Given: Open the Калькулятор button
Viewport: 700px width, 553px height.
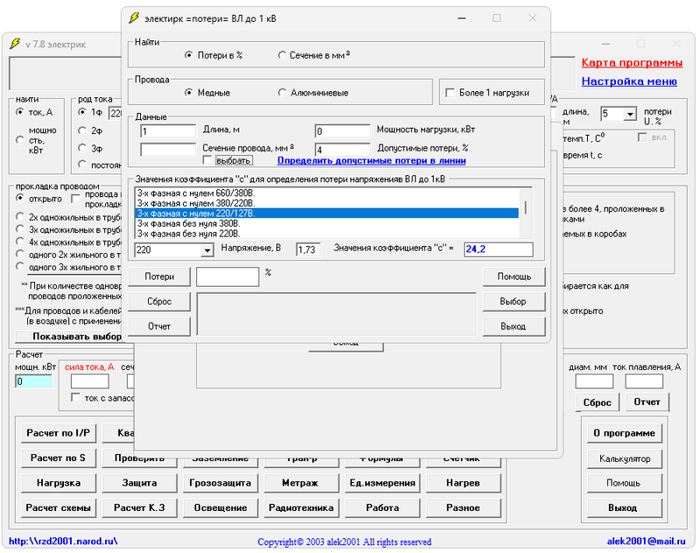Looking at the screenshot, I should (x=625, y=458).
